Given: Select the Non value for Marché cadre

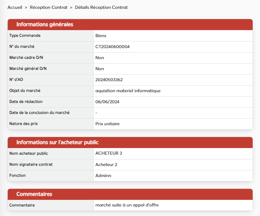Looking at the screenshot, I should pos(100,58).
